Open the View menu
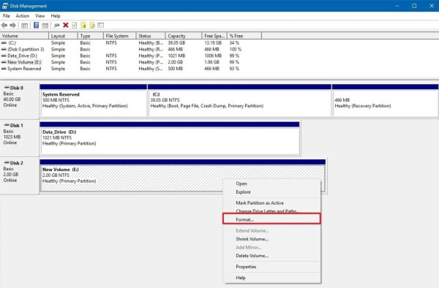The image size is (439, 288). click(40, 16)
